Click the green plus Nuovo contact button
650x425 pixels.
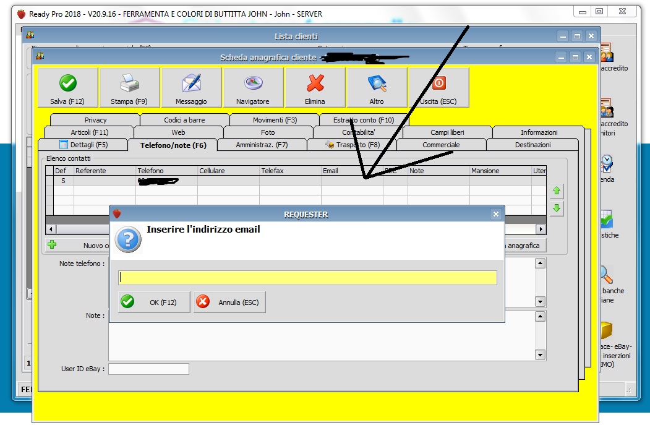(77, 245)
